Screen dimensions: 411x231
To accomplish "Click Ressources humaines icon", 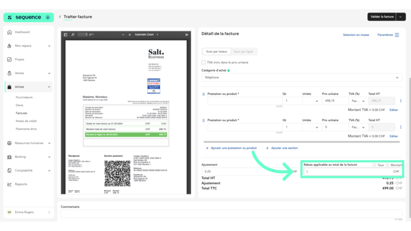I will point(10,143).
